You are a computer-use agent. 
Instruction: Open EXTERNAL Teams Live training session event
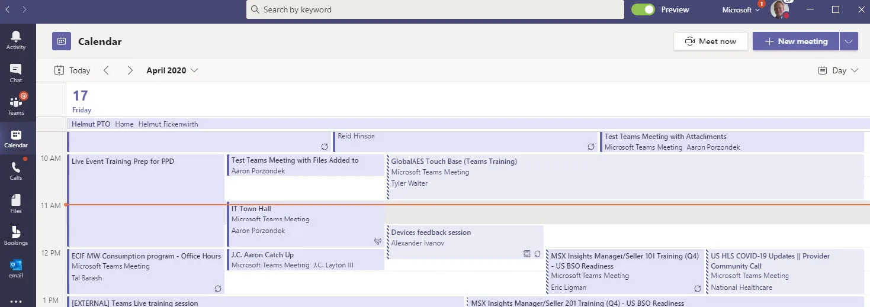pyautogui.click(x=265, y=302)
